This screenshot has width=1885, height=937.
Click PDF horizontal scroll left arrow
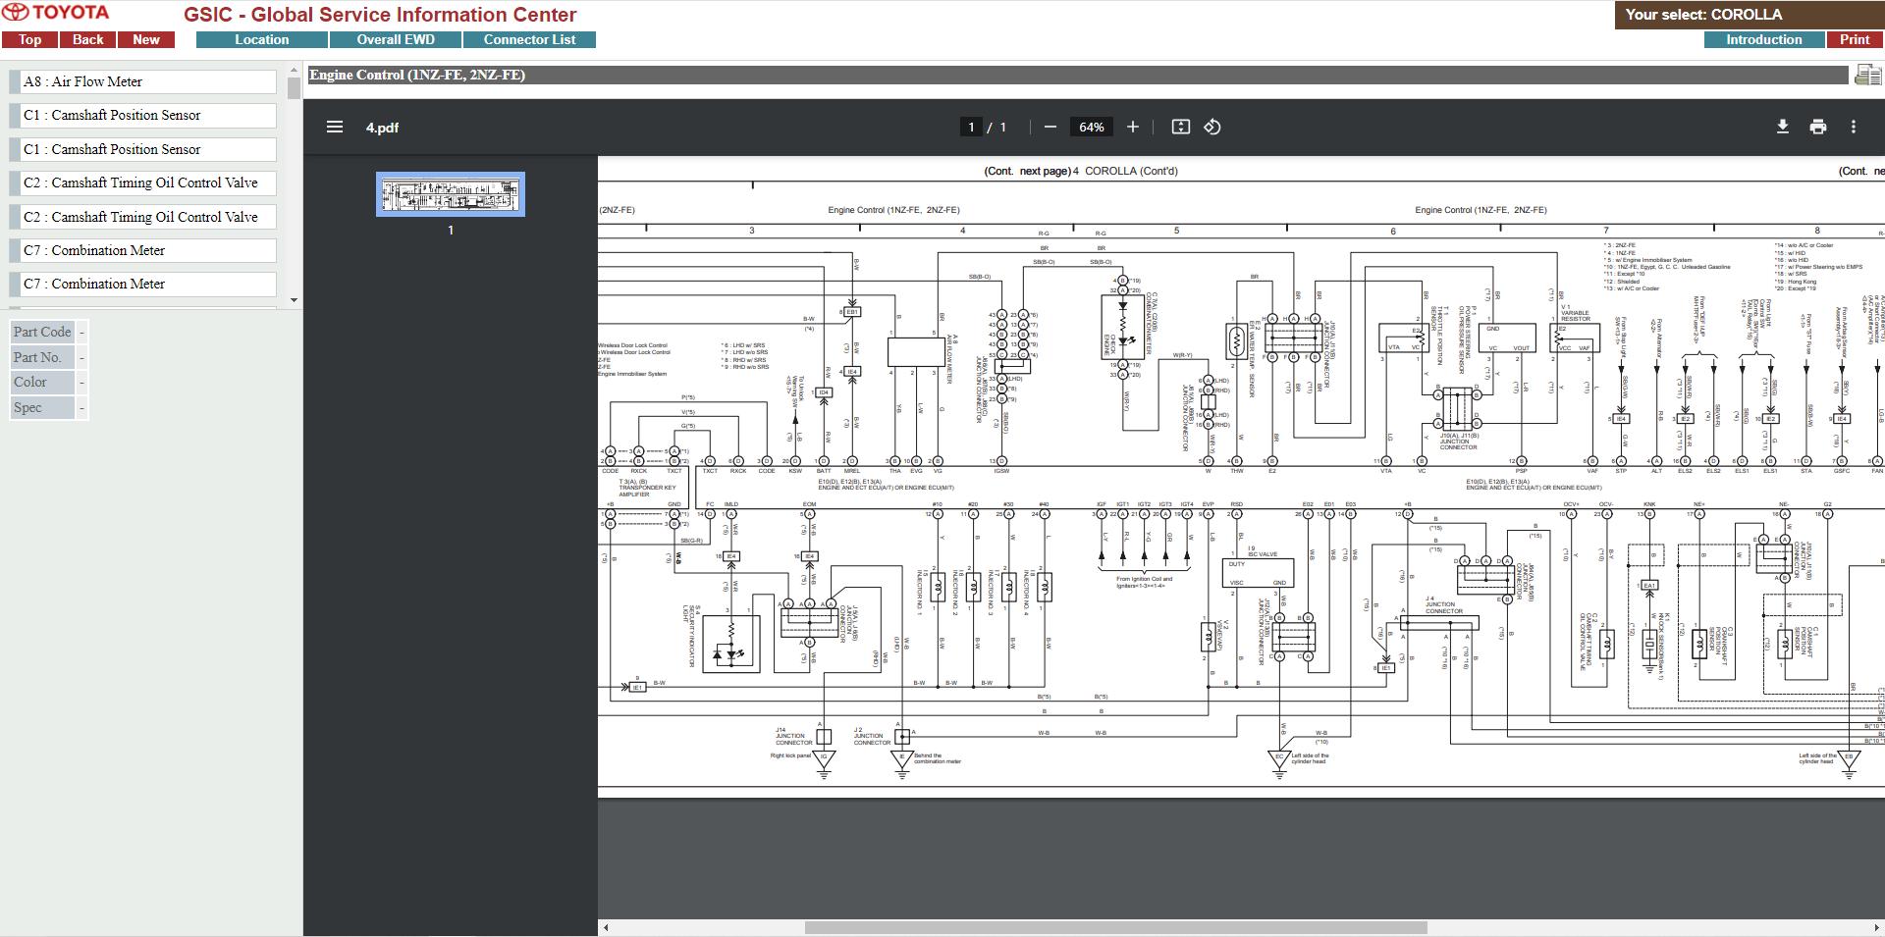tap(606, 927)
